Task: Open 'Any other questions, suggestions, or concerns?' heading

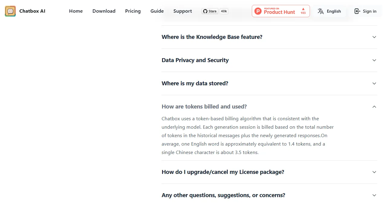Action: 223,195
